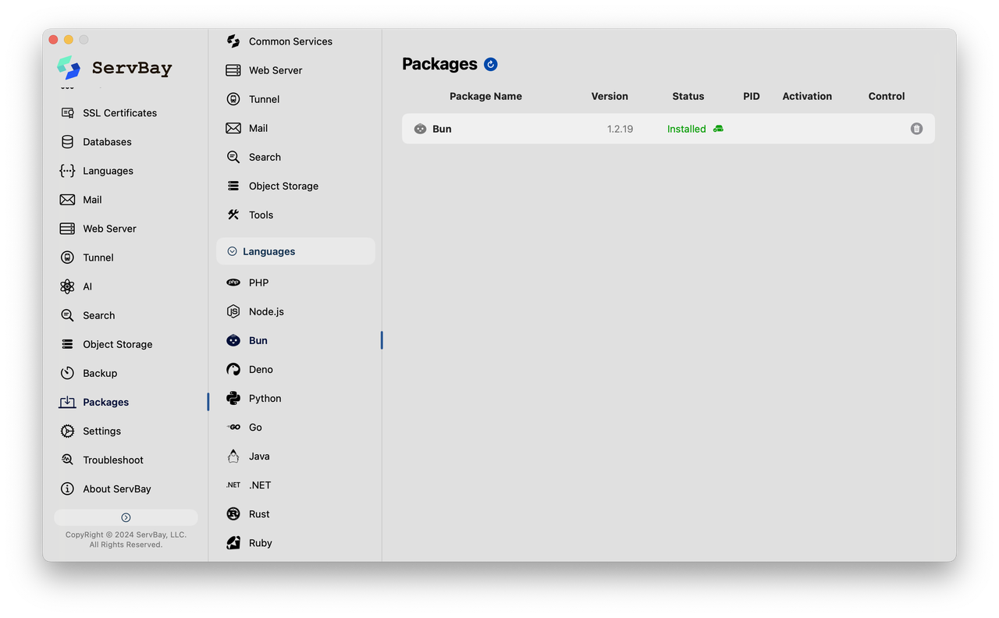Open the Tools package category
999x618 pixels.
(261, 215)
